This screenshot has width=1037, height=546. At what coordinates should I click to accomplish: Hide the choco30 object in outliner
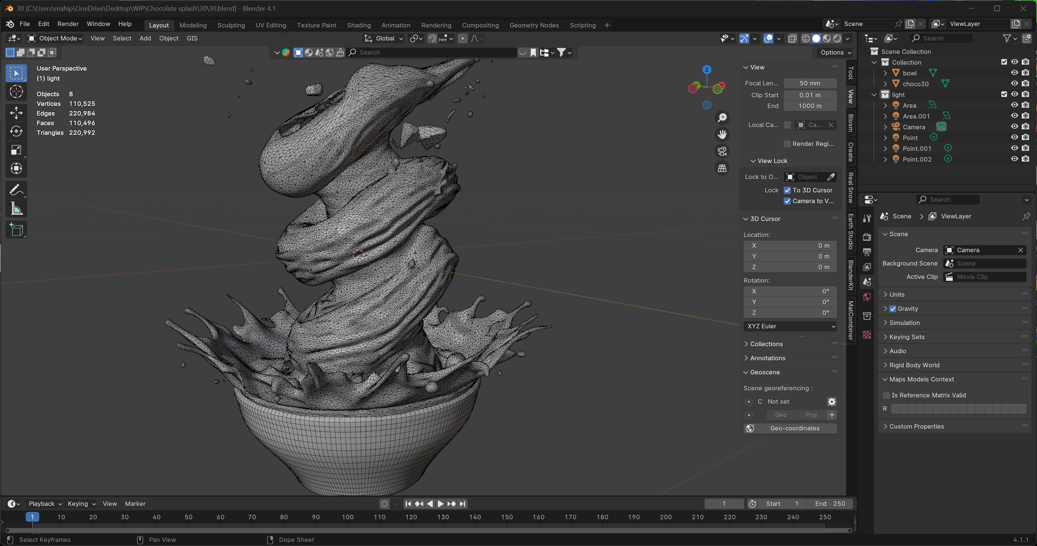pos(1014,83)
